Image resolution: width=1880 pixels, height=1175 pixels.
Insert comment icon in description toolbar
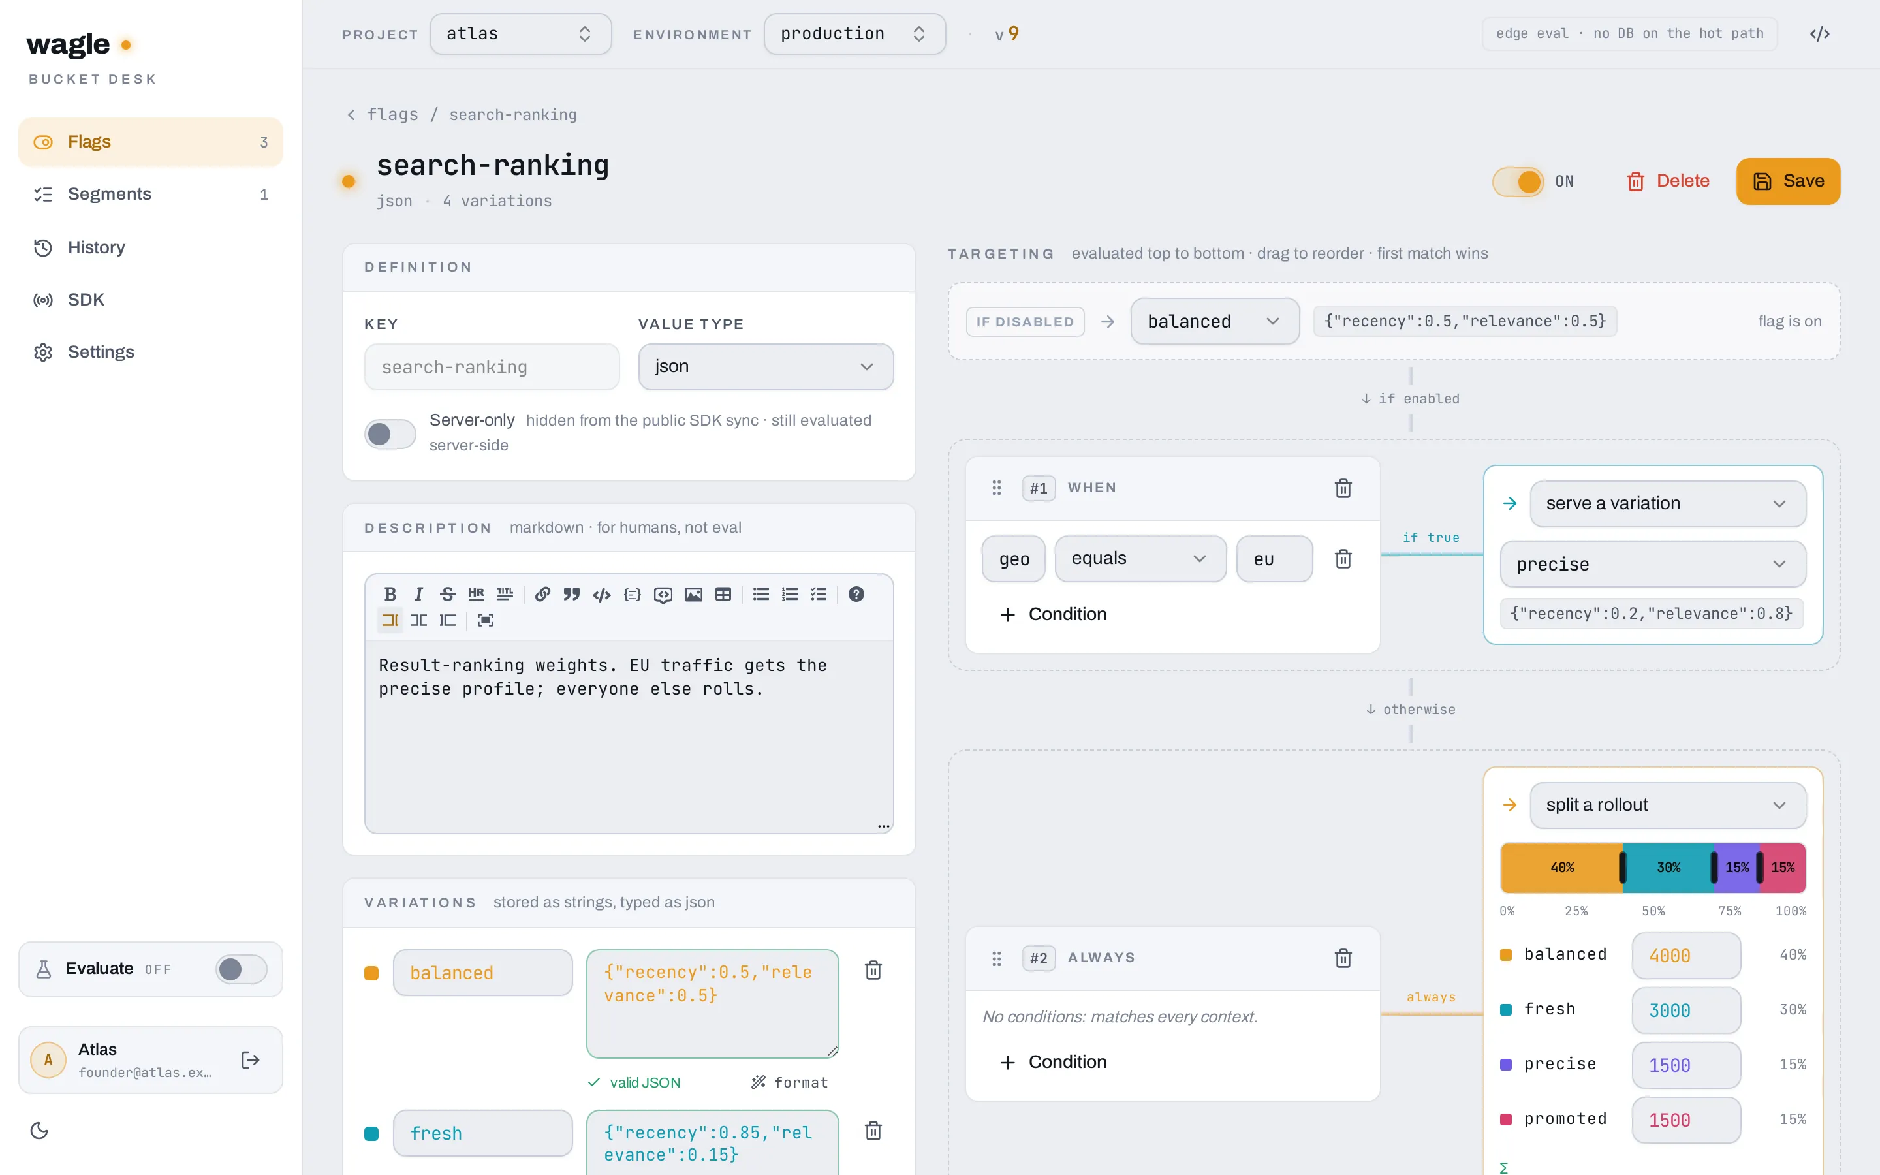[663, 595]
